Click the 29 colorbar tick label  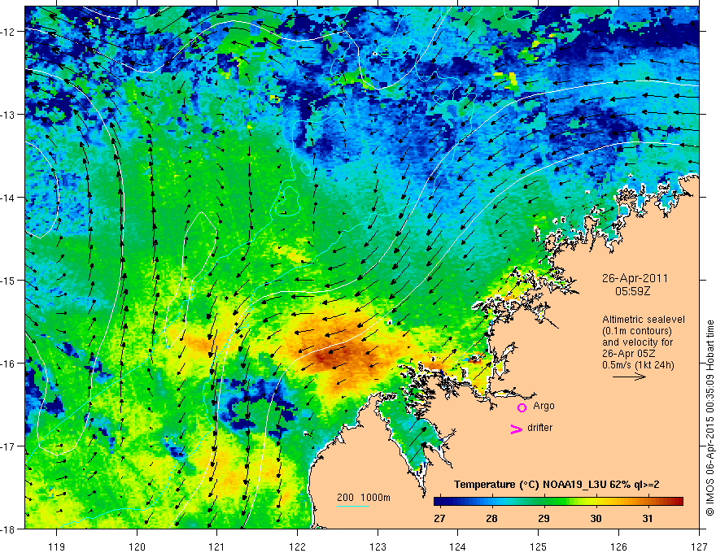tap(544, 518)
